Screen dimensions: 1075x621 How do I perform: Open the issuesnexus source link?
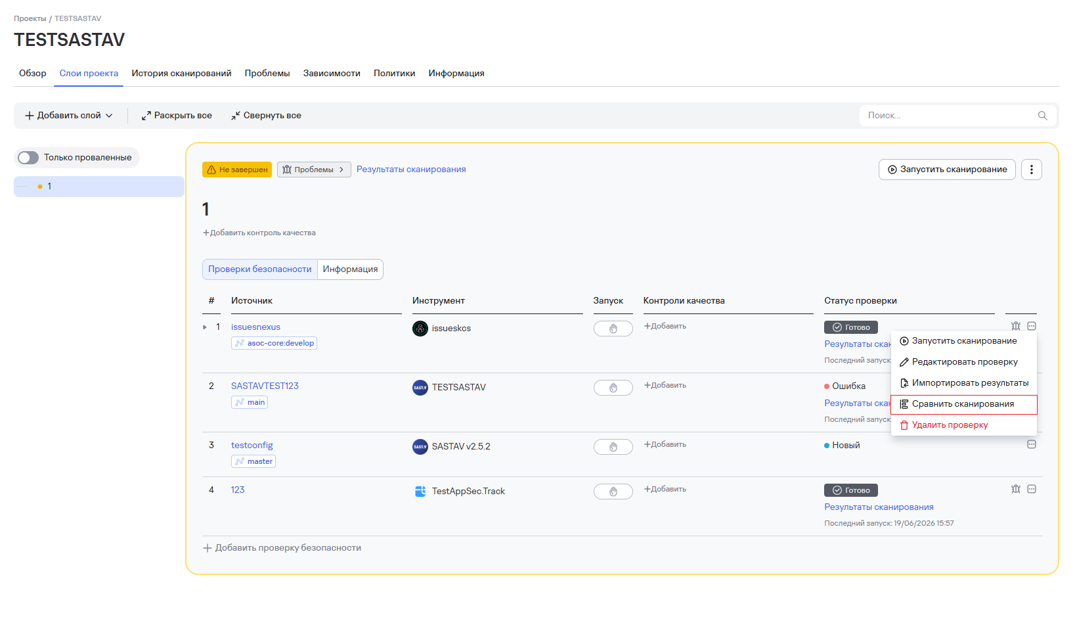pyautogui.click(x=255, y=327)
